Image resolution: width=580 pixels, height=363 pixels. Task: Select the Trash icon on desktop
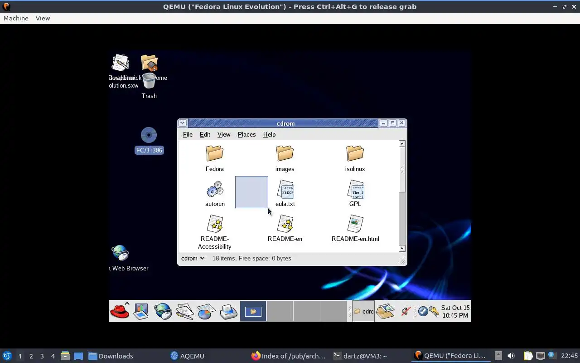click(149, 86)
